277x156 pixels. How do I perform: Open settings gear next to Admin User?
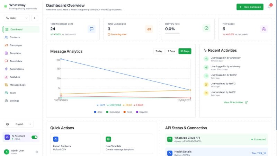tap(37, 152)
